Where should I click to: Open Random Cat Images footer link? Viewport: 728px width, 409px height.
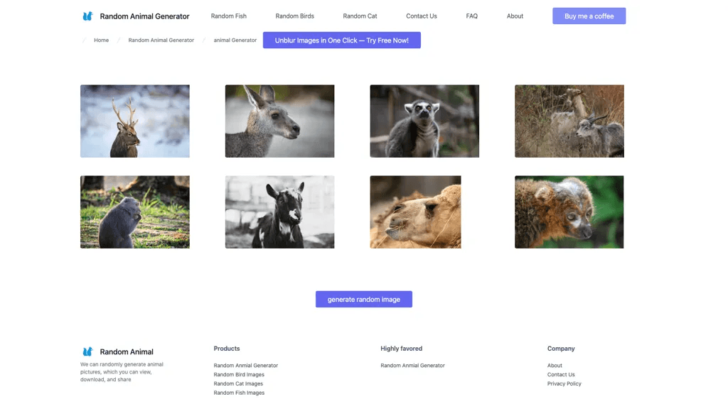coord(238,383)
